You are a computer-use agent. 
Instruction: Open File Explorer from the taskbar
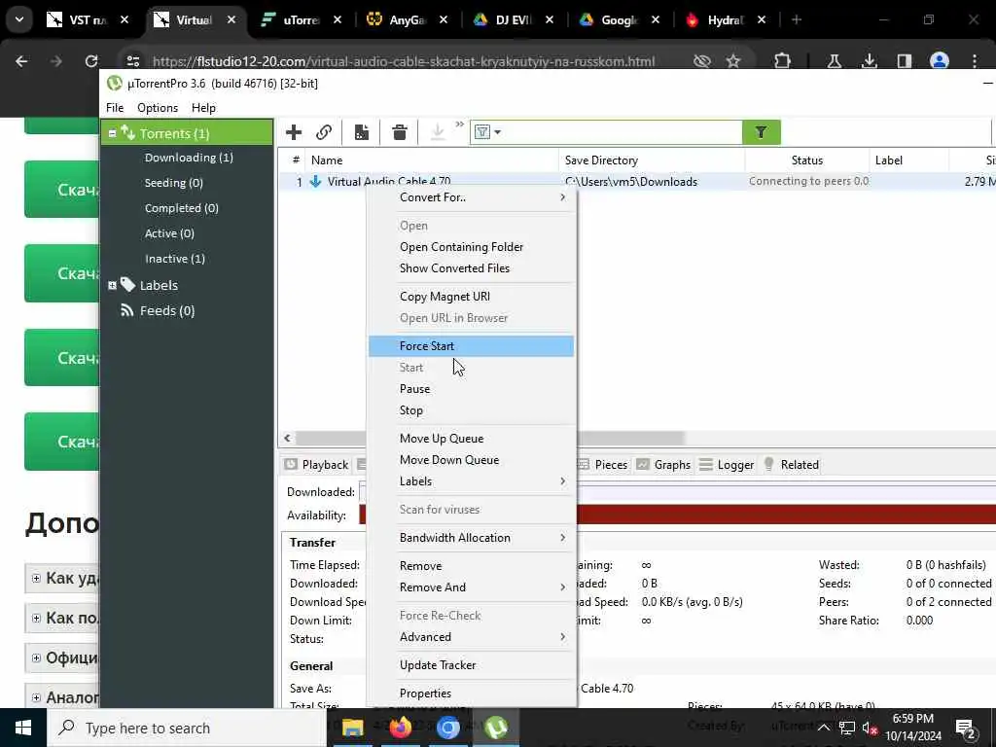(352, 728)
